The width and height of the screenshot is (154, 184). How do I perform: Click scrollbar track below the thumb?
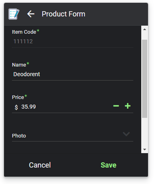pyautogui.click(x=144, y=132)
